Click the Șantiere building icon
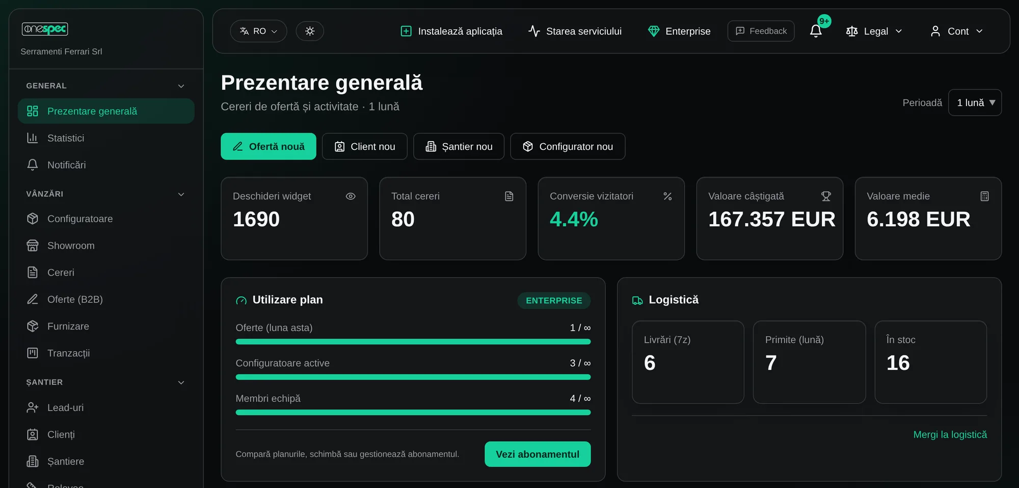This screenshot has height=488, width=1019. pos(33,462)
